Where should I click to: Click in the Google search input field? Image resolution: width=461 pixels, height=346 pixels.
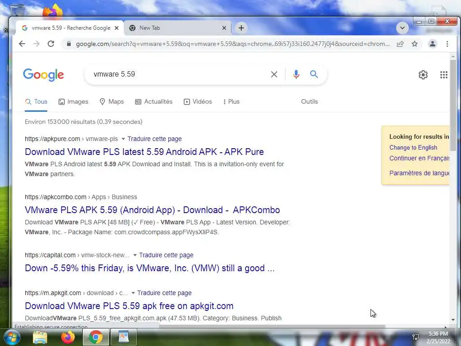pos(179,74)
